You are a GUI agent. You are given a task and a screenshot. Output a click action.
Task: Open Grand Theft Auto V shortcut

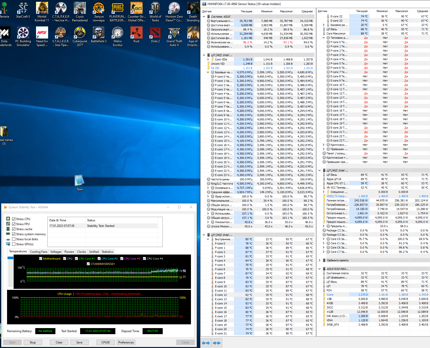[x=174, y=37]
